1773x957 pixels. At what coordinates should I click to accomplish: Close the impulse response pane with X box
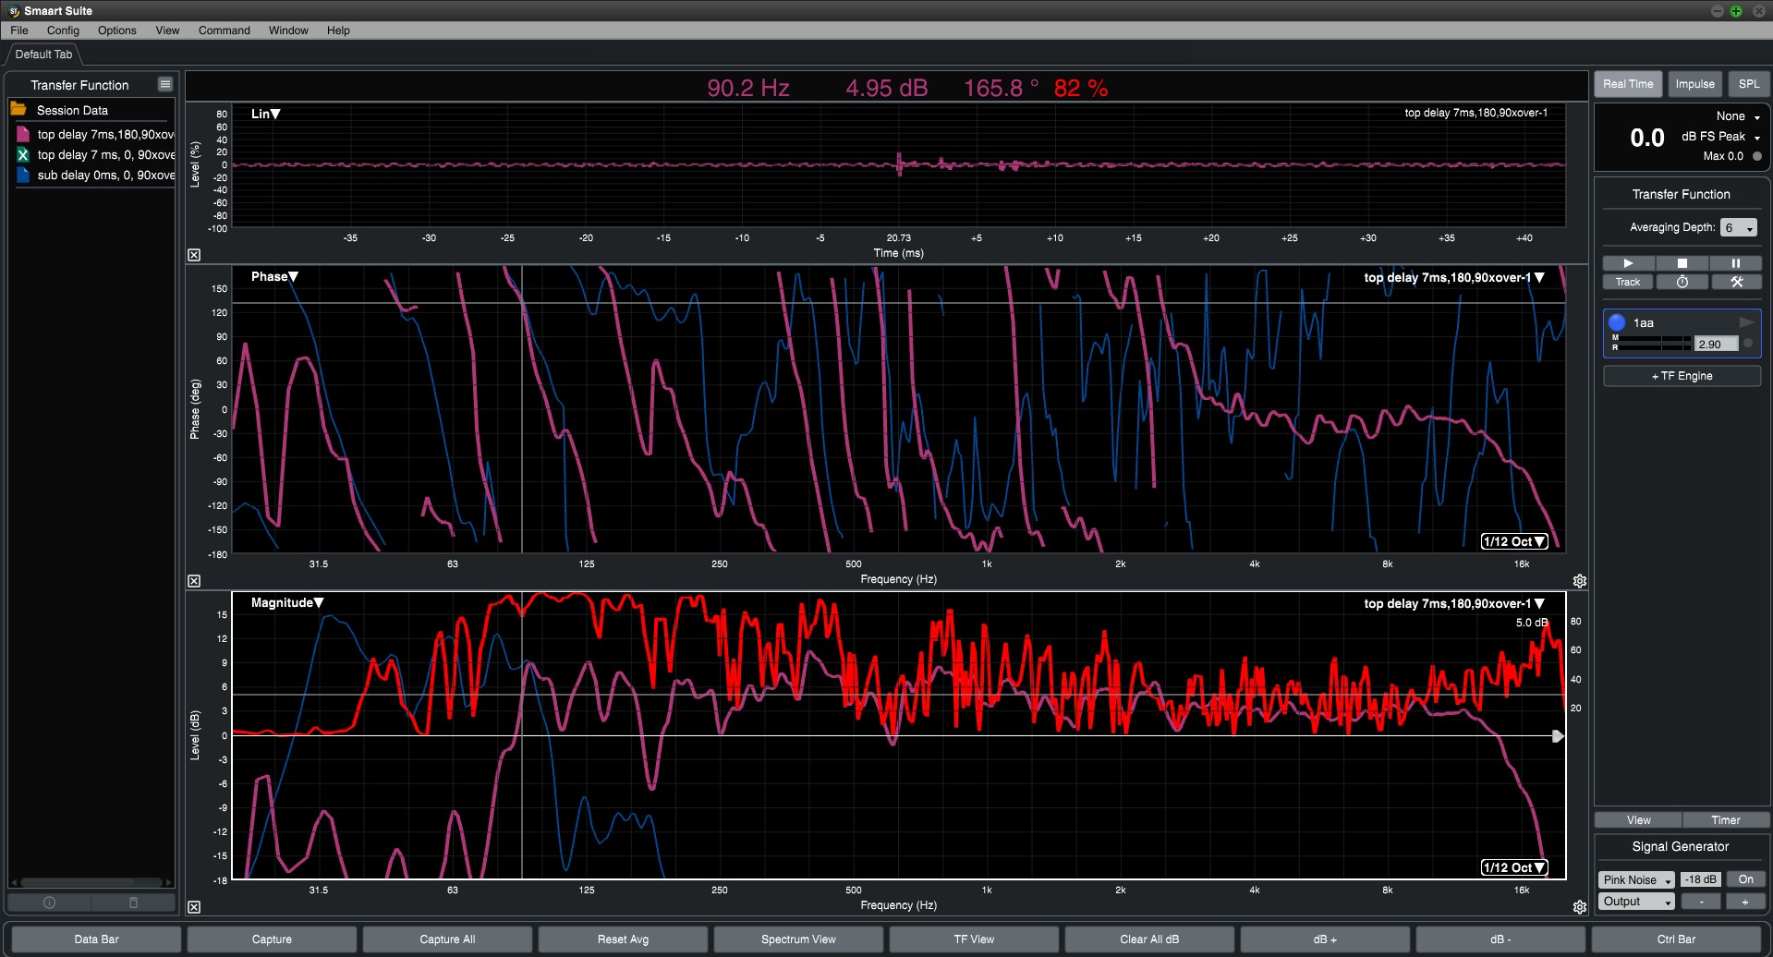[194, 255]
